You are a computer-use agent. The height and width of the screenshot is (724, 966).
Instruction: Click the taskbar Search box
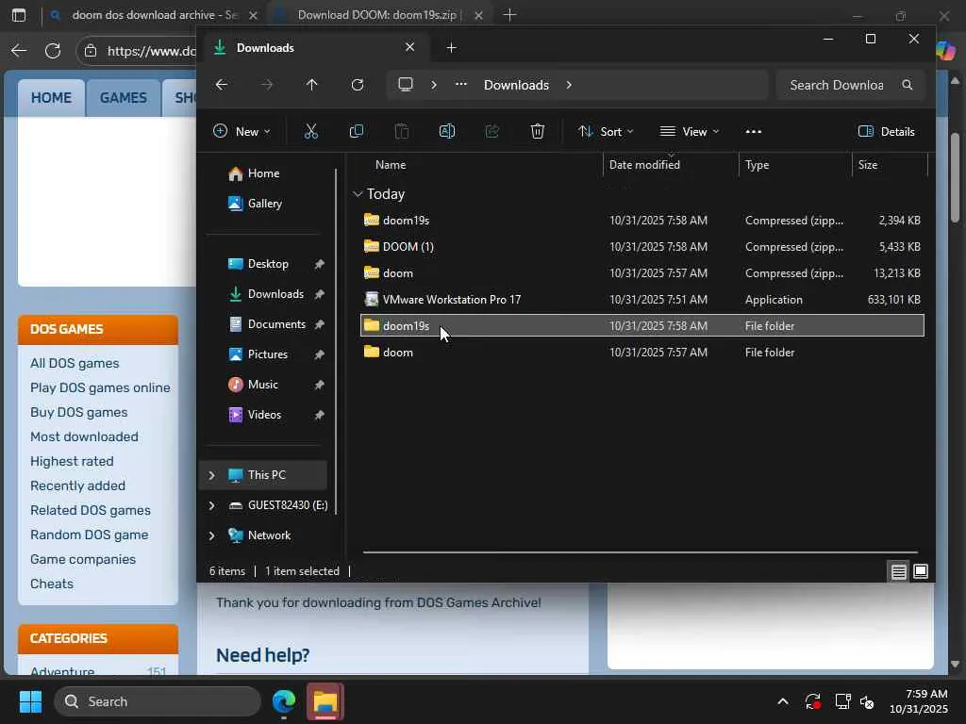pyautogui.click(x=158, y=701)
